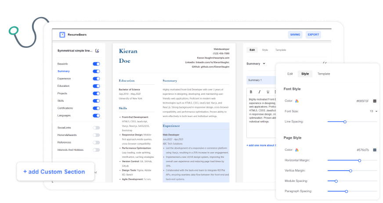Select Edit tab in floating style panel
The width and height of the screenshot is (383, 203).
click(x=290, y=74)
